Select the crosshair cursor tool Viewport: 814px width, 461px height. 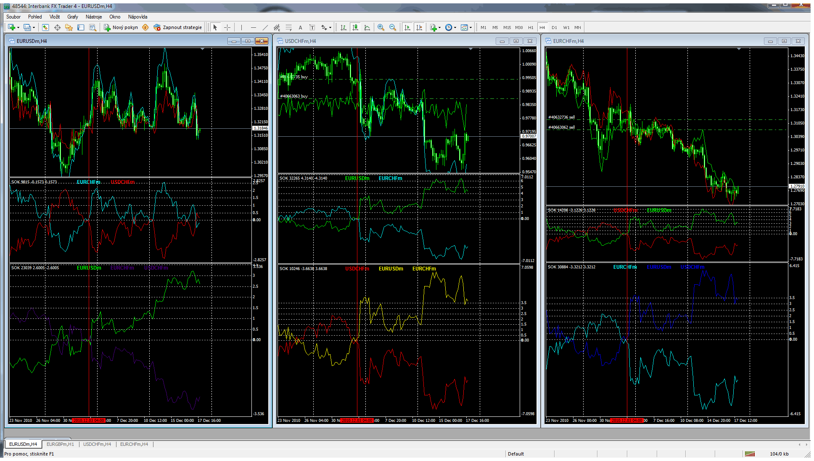[227, 27]
